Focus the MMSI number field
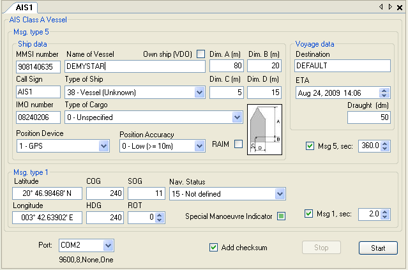 (38, 67)
